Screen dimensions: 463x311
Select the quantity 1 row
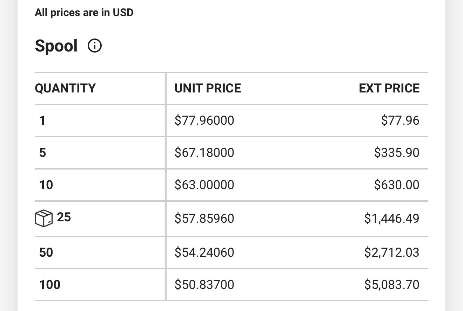(42, 120)
